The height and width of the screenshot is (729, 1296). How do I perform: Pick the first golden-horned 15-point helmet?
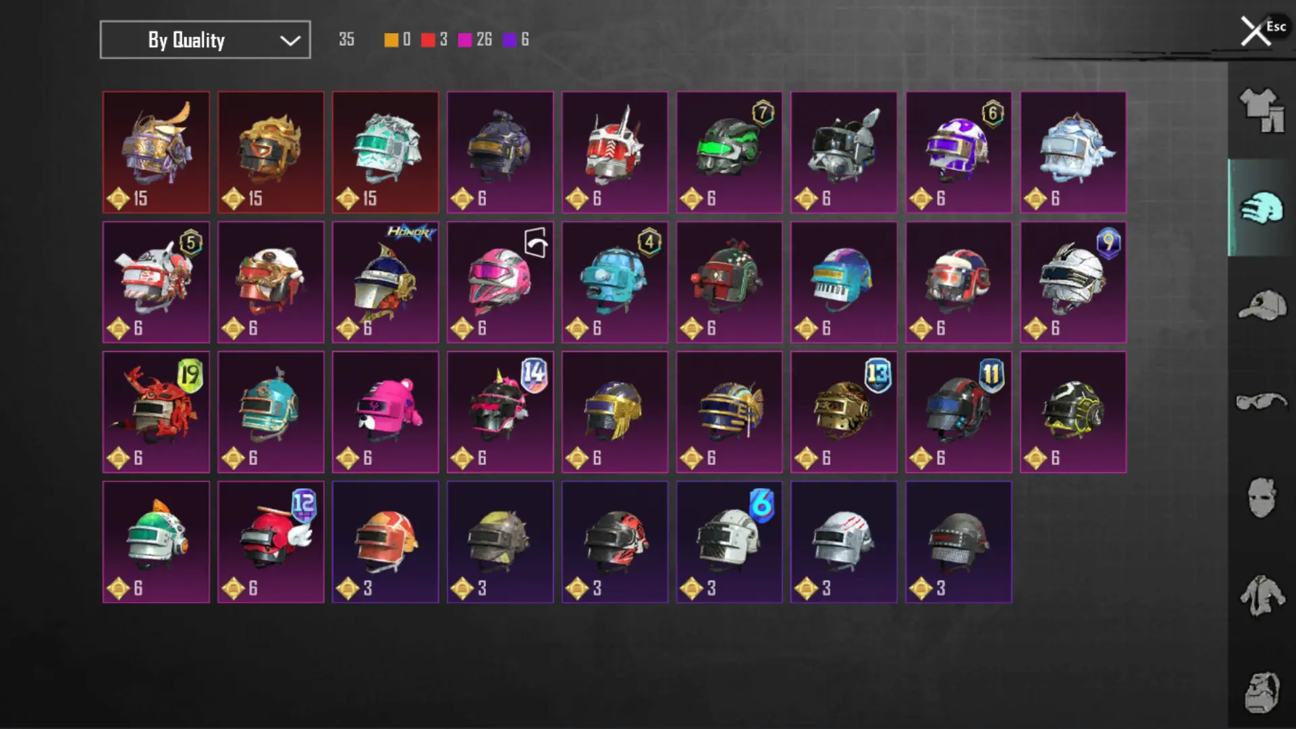[156, 153]
